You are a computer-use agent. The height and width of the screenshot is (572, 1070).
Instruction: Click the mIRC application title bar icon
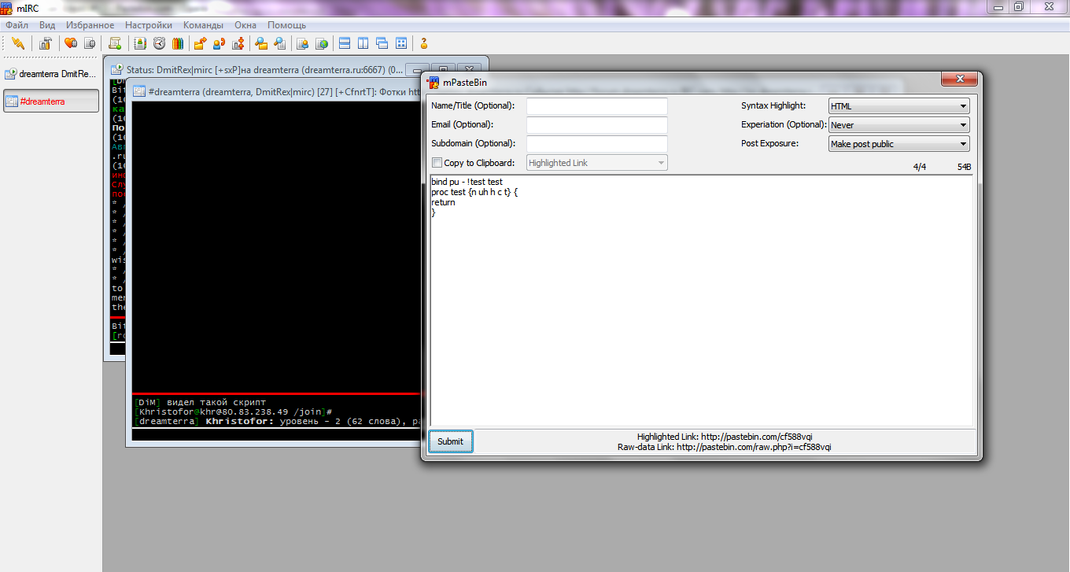(x=7, y=8)
